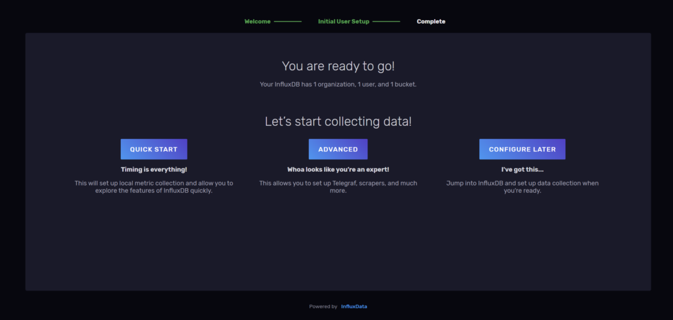This screenshot has width=673, height=320.
Task: Click the 'I've got this...' text
Action: pyautogui.click(x=522, y=169)
